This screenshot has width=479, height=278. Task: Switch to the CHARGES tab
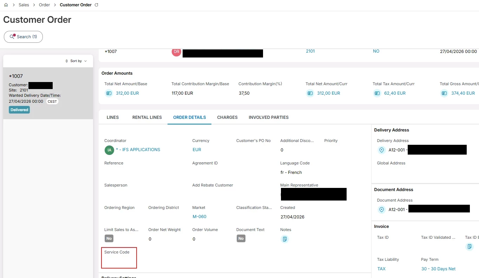(227, 117)
